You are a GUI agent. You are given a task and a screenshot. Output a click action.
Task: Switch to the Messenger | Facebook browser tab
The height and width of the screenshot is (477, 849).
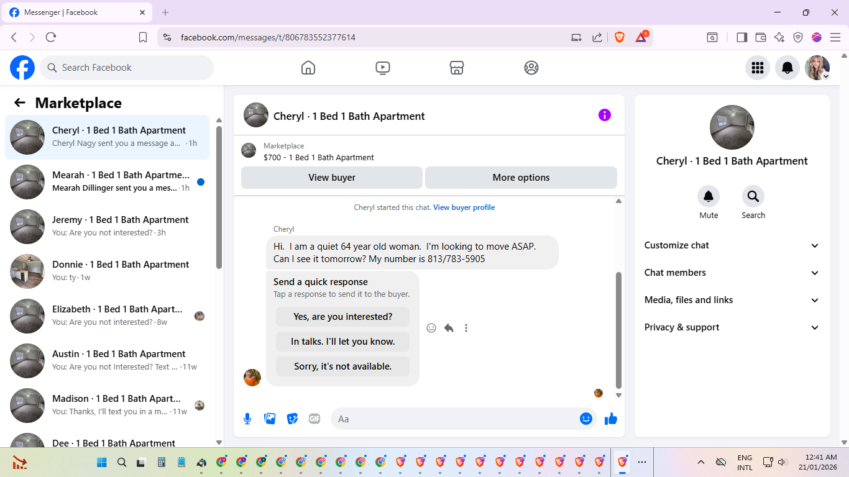(x=78, y=12)
